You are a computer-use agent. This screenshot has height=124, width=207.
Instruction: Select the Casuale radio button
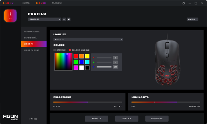point(55,50)
